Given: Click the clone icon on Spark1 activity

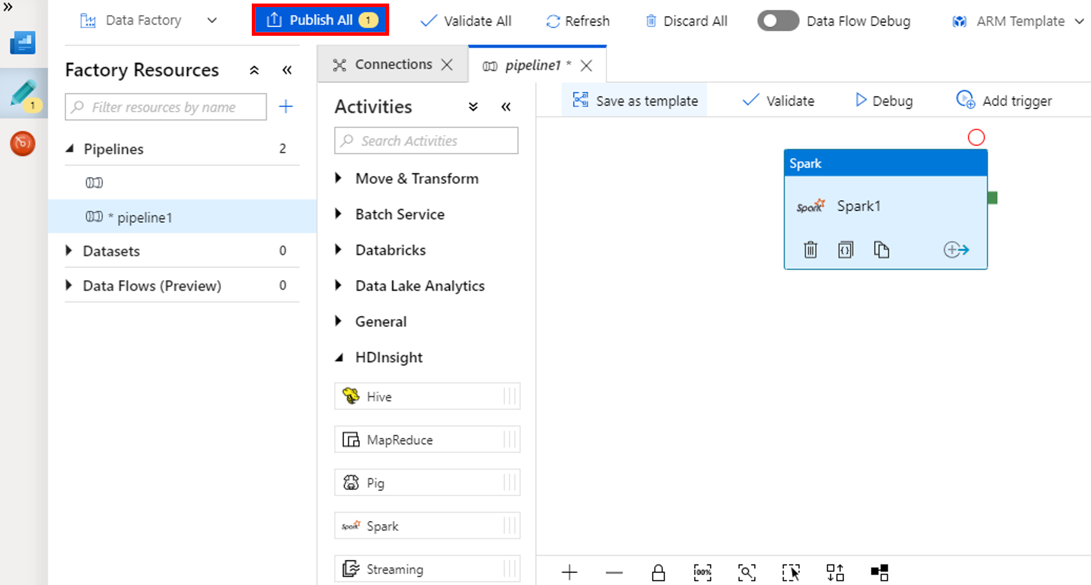Looking at the screenshot, I should [x=882, y=249].
